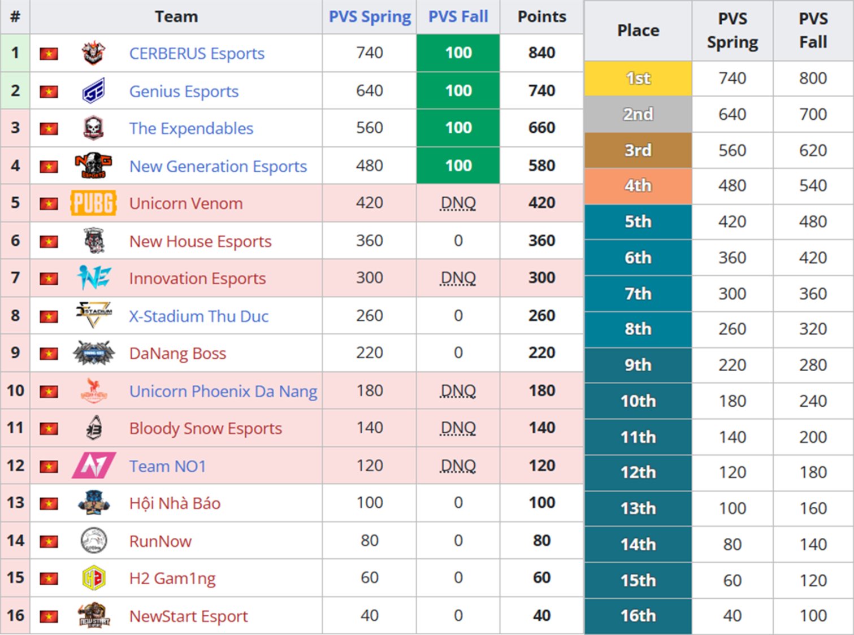Click the Team NO1 pink logo

[x=93, y=466]
